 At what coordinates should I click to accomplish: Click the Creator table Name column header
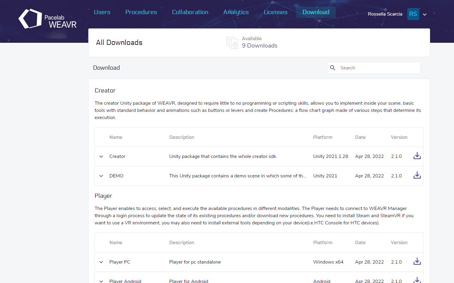[x=116, y=137]
